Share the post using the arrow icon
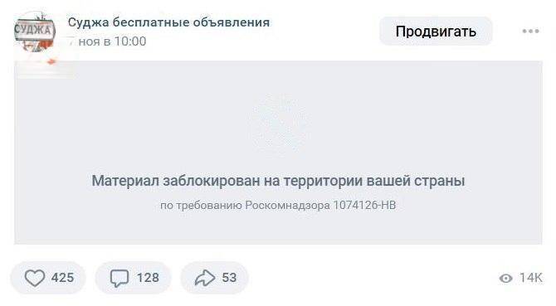556x306 pixels. [205, 278]
